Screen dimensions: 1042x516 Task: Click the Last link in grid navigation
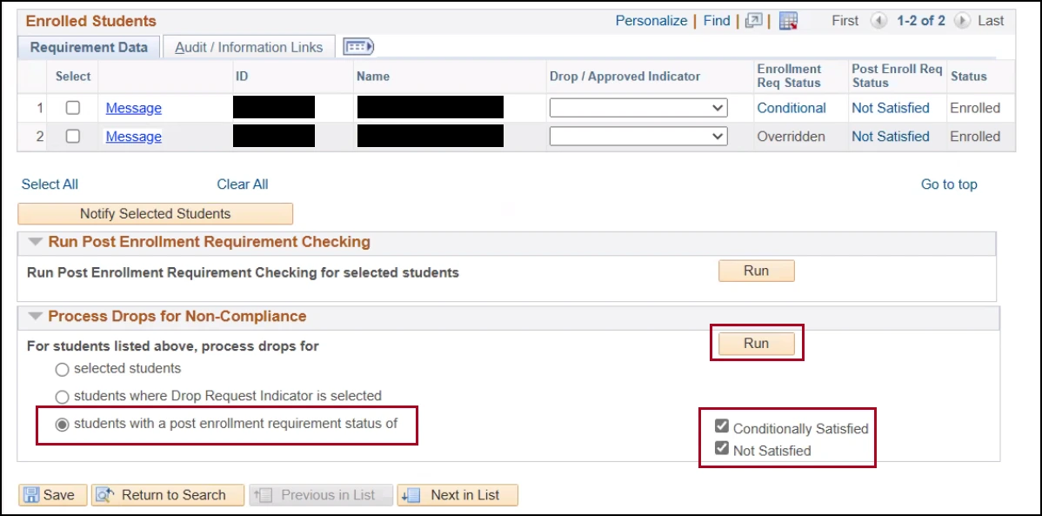coord(991,21)
